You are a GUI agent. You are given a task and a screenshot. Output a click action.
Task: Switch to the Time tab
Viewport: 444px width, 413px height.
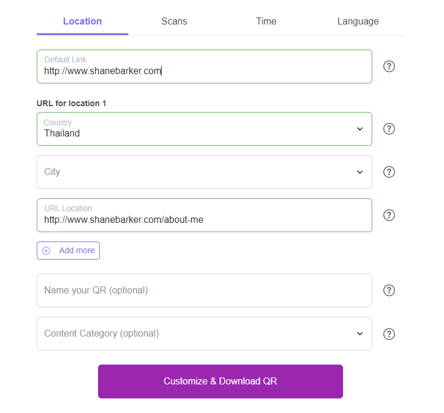point(266,21)
